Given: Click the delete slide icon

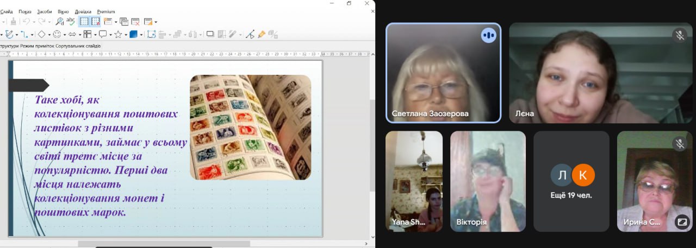Looking at the screenshot, I should click(135, 22).
